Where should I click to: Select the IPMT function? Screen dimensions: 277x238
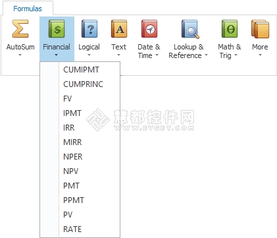click(80, 113)
